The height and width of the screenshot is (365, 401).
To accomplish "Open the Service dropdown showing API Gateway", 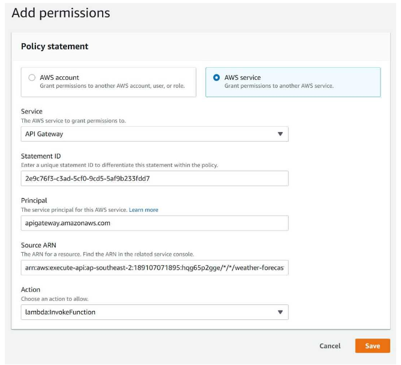I will point(154,134).
